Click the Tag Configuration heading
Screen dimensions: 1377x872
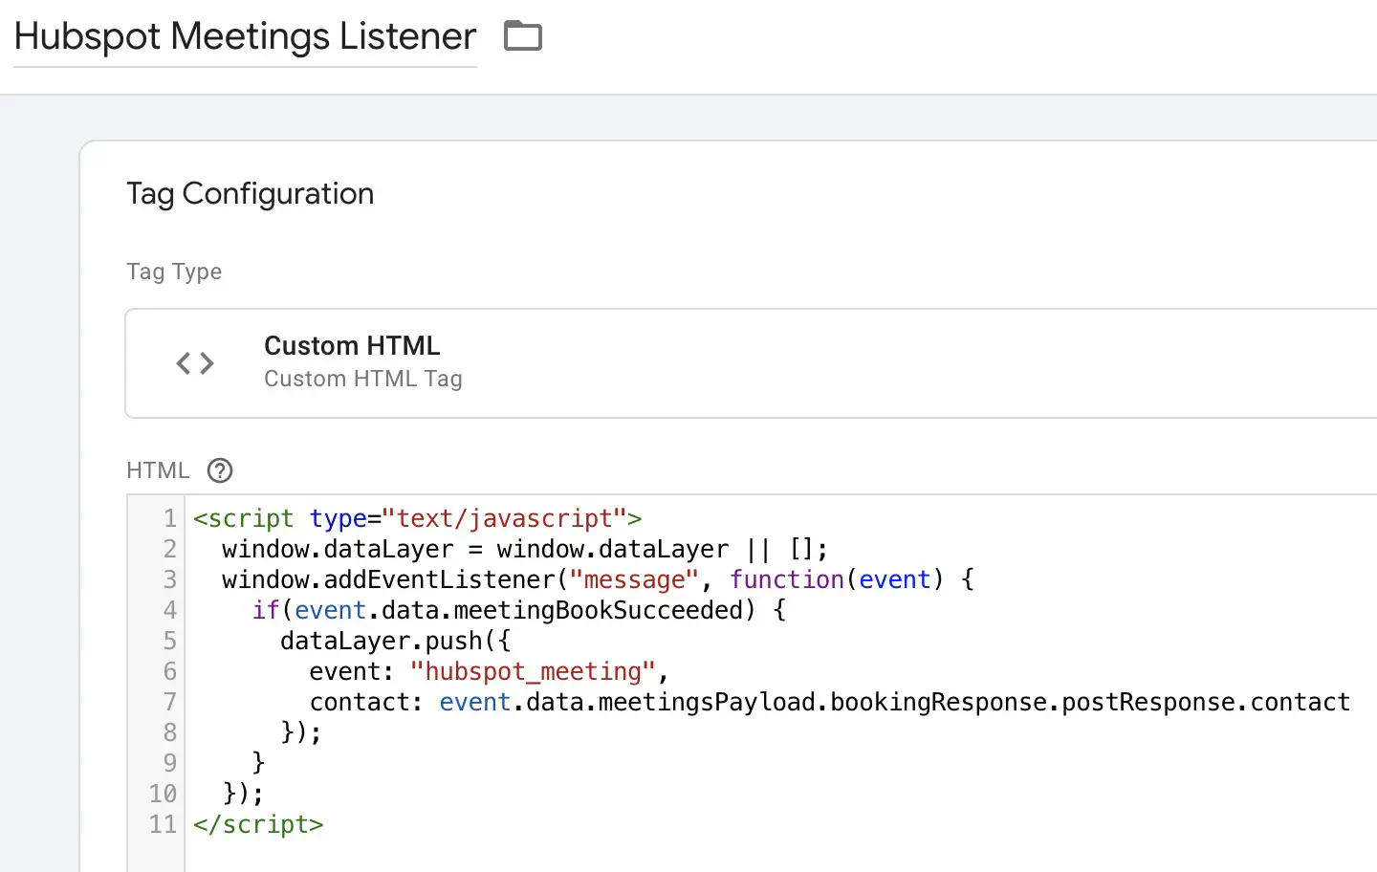251,194
